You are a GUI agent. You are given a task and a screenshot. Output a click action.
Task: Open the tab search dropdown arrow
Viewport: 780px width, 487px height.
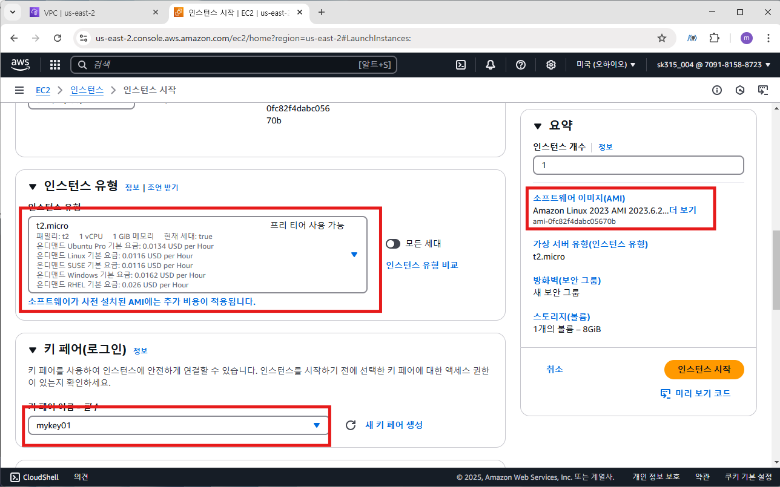coord(13,12)
